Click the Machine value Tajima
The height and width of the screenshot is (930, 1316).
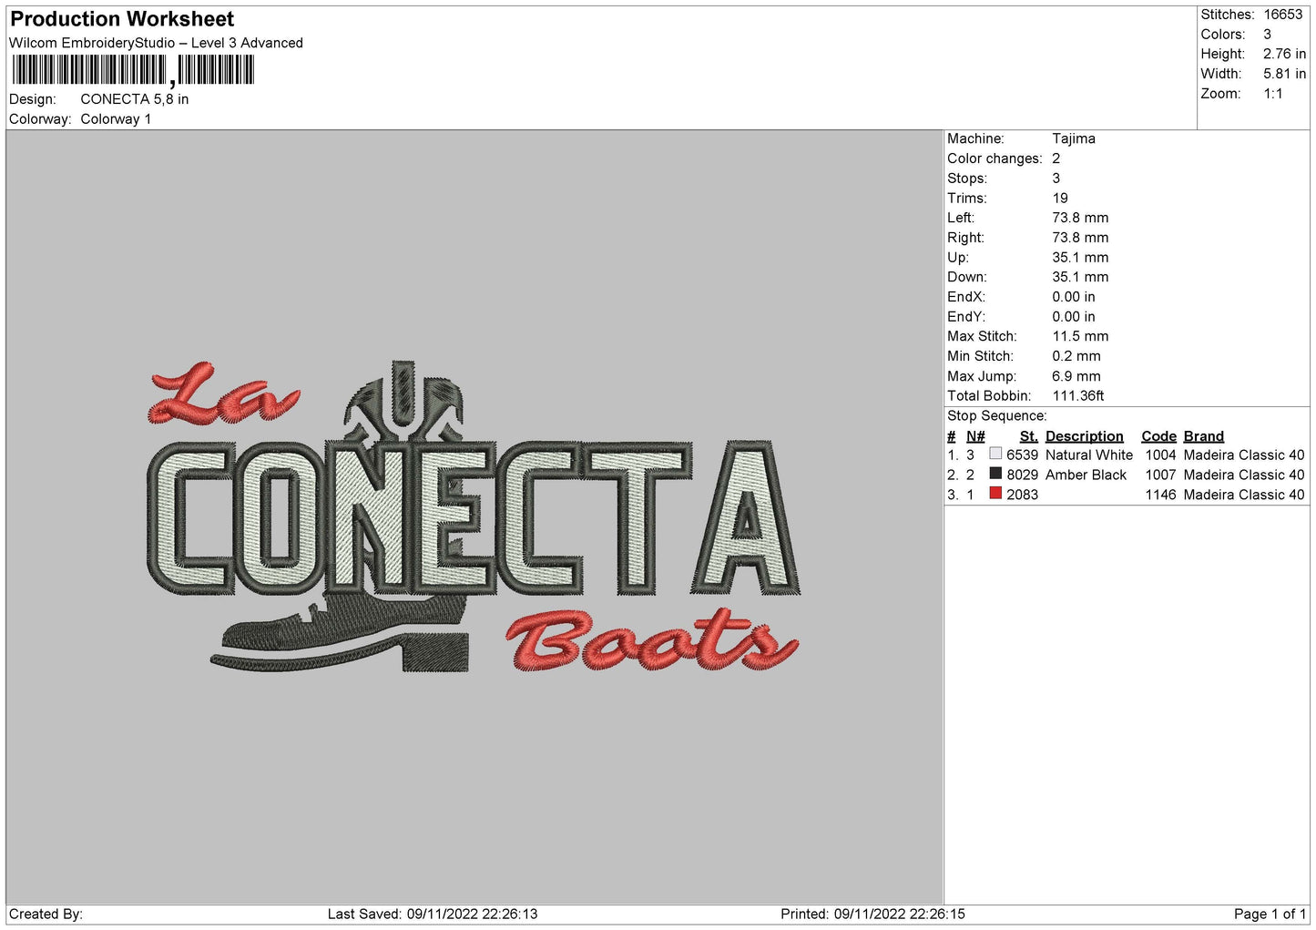(1074, 138)
